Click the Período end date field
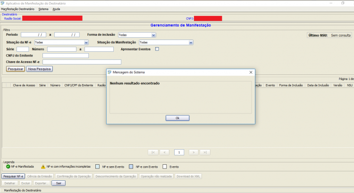 pyautogui.click(x=67, y=35)
